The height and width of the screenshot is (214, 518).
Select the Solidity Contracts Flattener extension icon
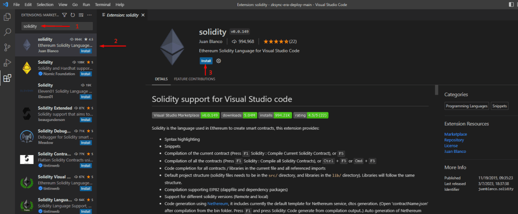click(27, 160)
